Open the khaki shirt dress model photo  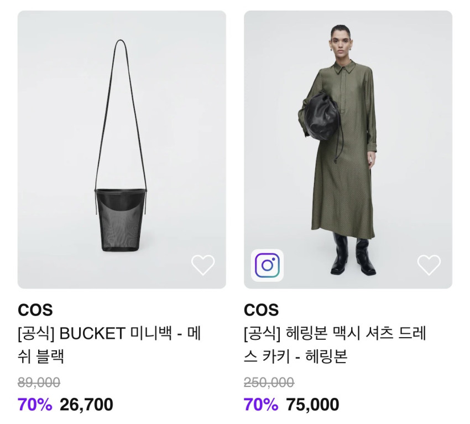click(x=348, y=150)
